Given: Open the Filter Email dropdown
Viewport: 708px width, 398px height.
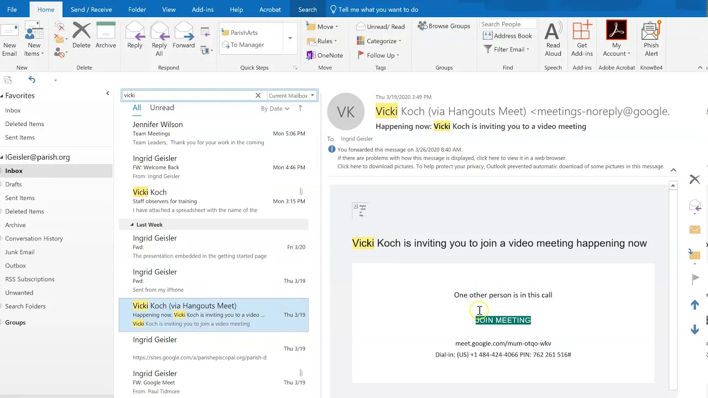Looking at the screenshot, I should 506,49.
